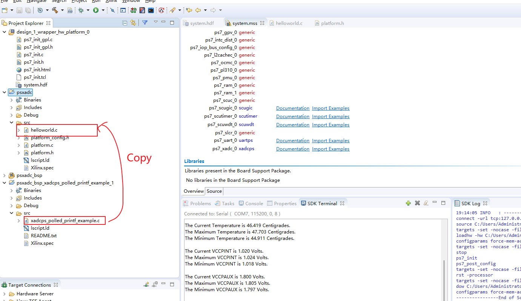Open the Problems tab
Screen dimensions: 521x301
[x=197, y=203]
